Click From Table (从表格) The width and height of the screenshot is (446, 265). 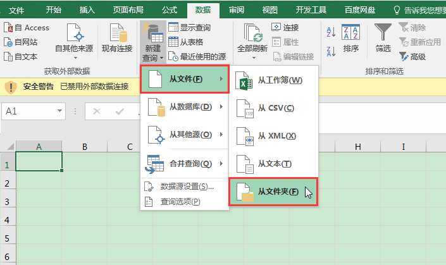point(186,42)
